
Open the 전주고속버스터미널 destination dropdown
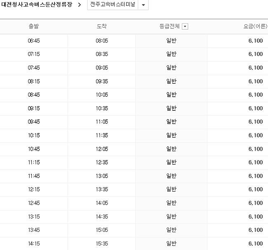[x=118, y=5]
